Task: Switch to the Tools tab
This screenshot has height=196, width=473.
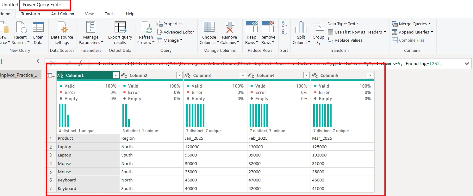Action: (109, 14)
